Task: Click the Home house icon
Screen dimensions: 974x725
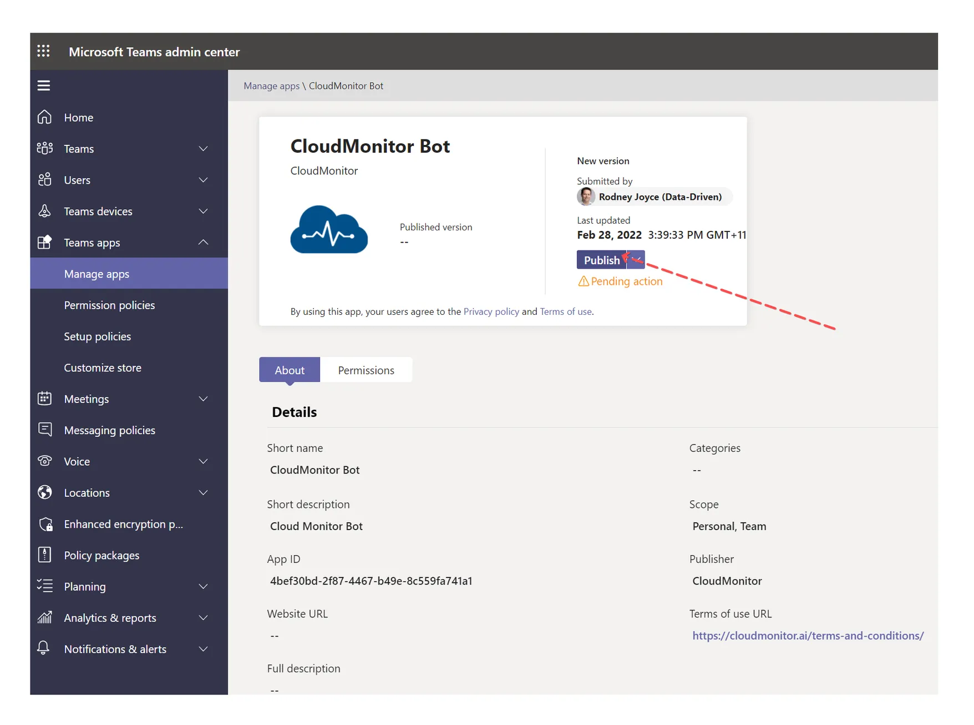Action: 44,117
